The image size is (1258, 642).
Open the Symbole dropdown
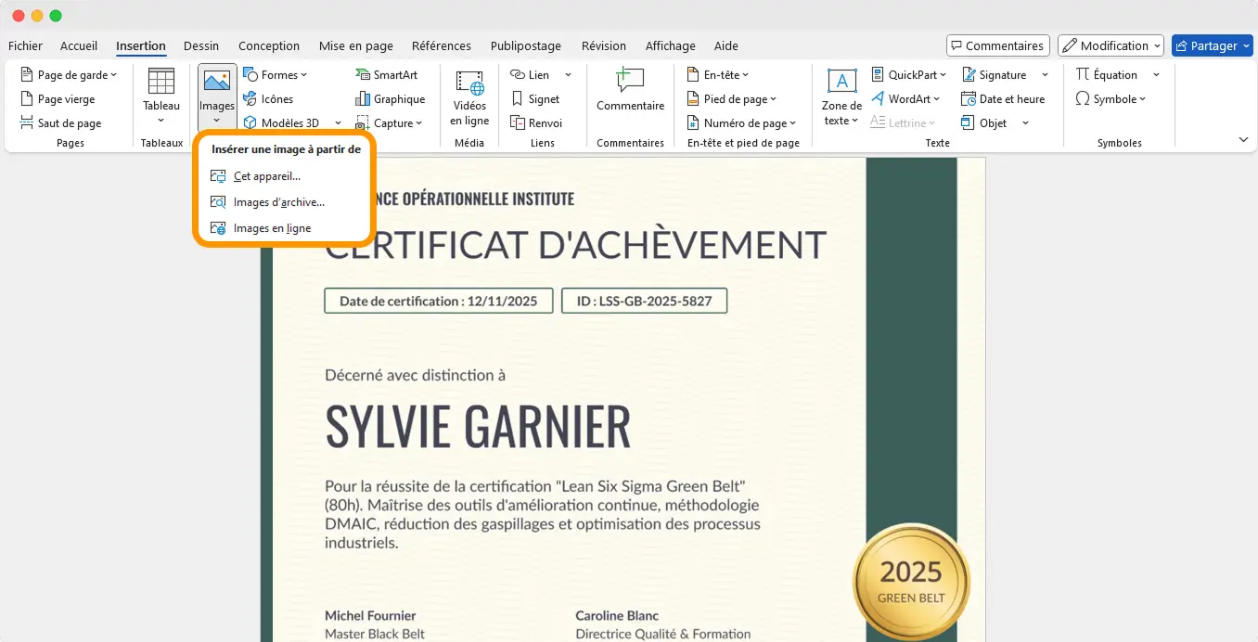1111,99
